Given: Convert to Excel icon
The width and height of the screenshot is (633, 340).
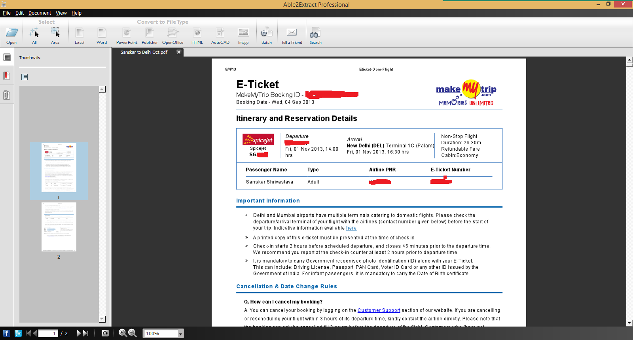Looking at the screenshot, I should [x=80, y=33].
